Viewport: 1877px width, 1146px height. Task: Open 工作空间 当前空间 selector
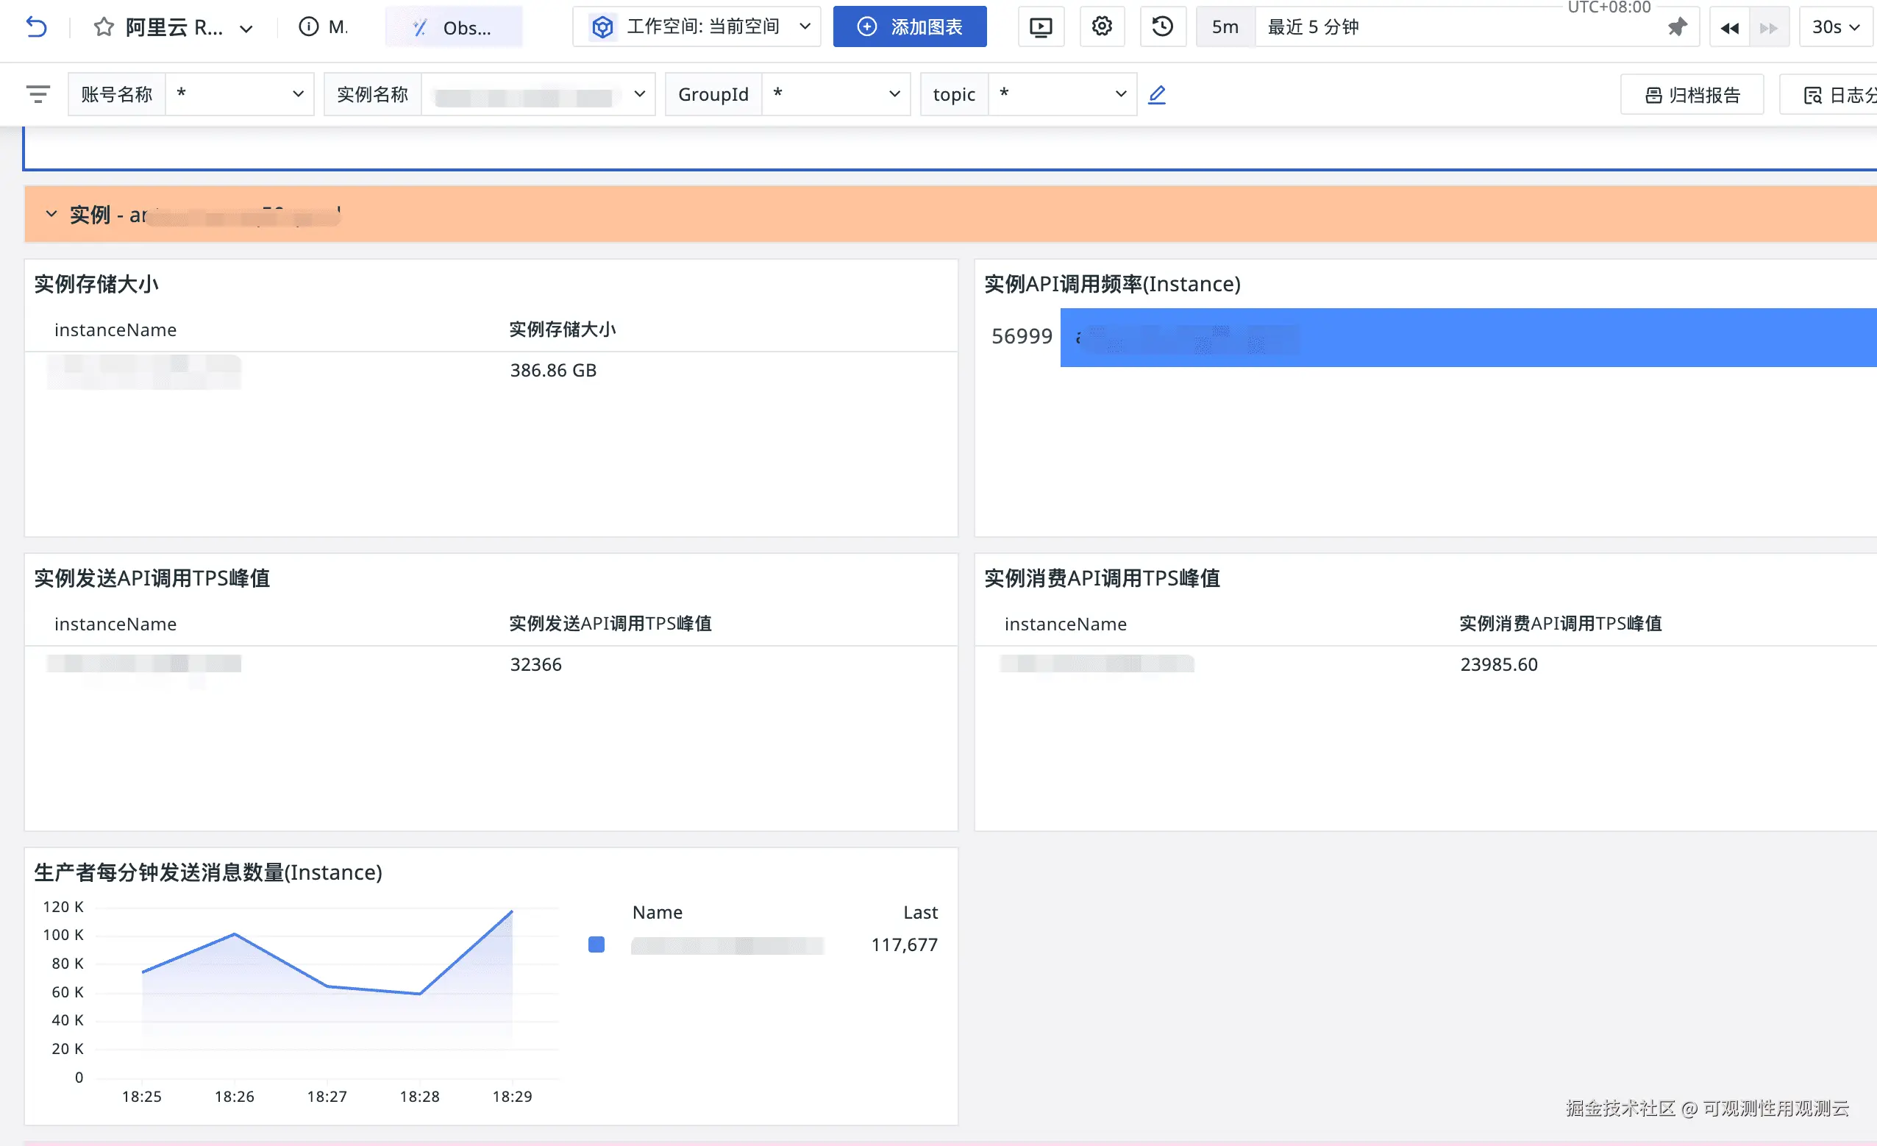[697, 27]
